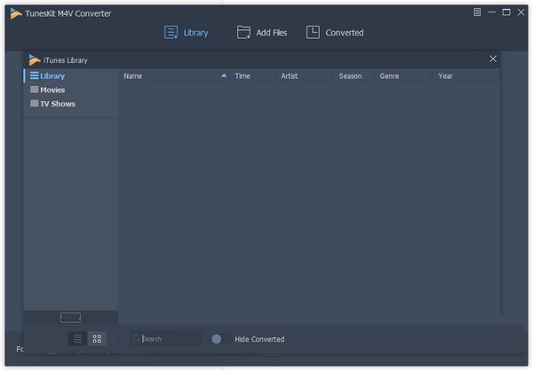Viewport: 533px width, 371px height.
Task: Click the Library icon in top toolbar
Action: point(171,33)
